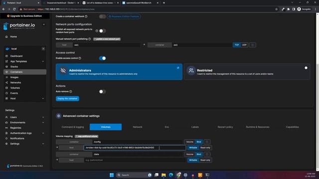
Task: Open the Runtime & Resources tab
Action: pyautogui.click(x=258, y=127)
